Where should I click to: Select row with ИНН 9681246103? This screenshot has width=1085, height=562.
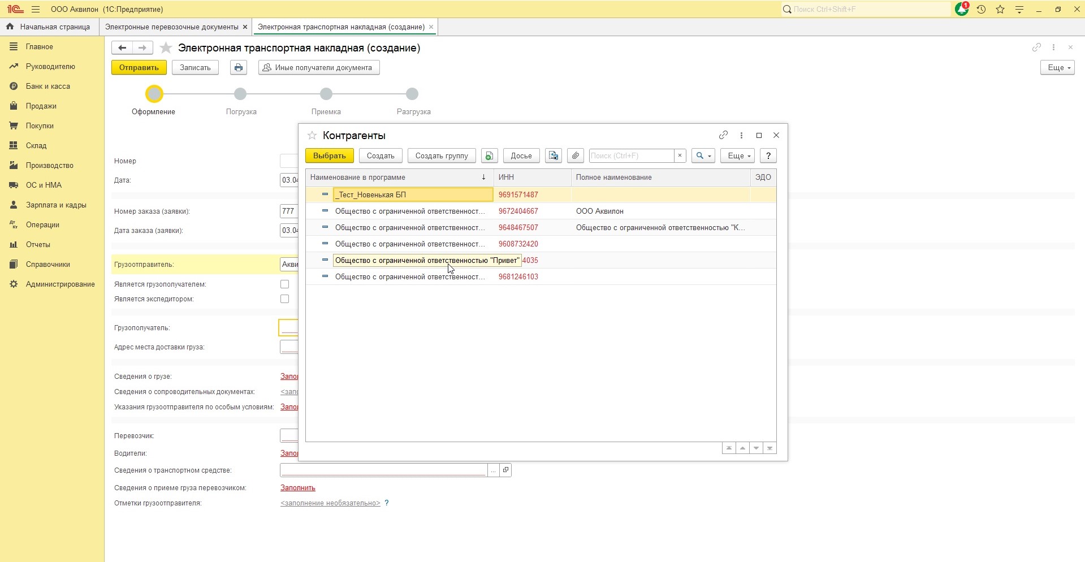point(541,276)
